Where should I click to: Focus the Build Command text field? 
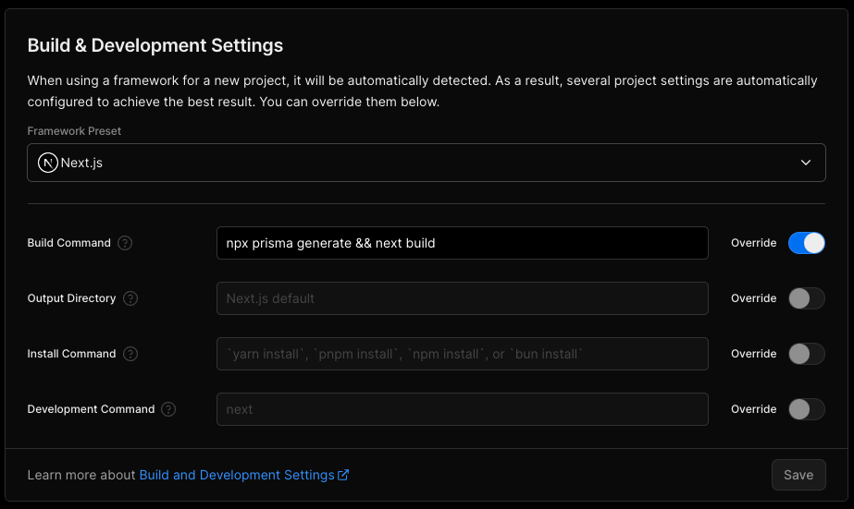pos(462,243)
